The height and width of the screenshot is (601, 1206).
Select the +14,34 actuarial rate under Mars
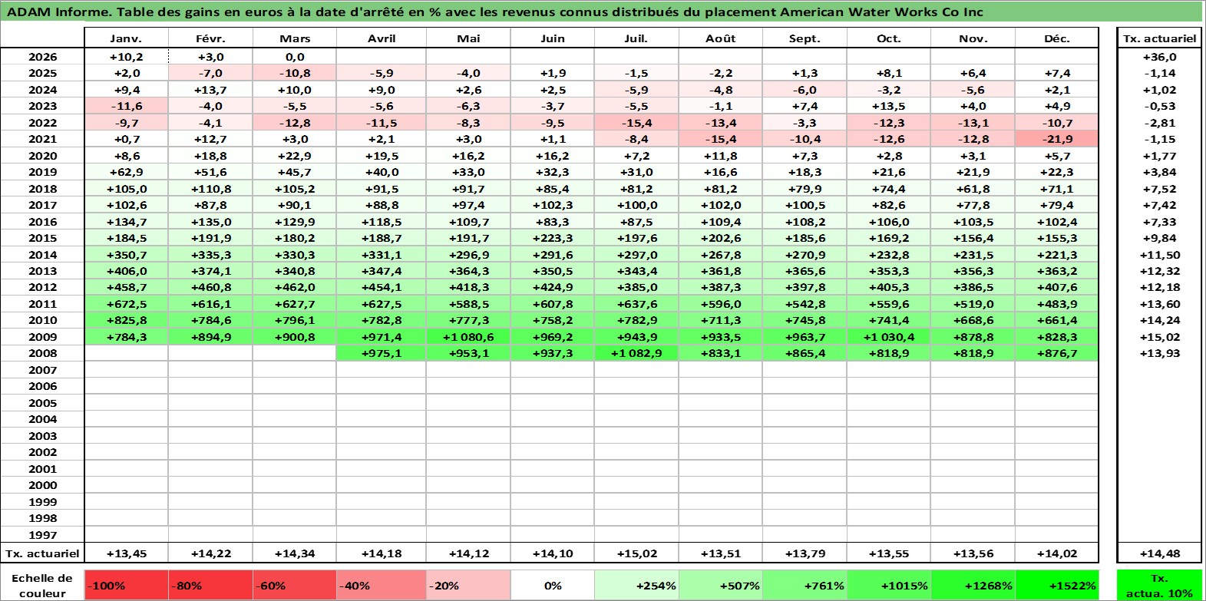point(295,553)
